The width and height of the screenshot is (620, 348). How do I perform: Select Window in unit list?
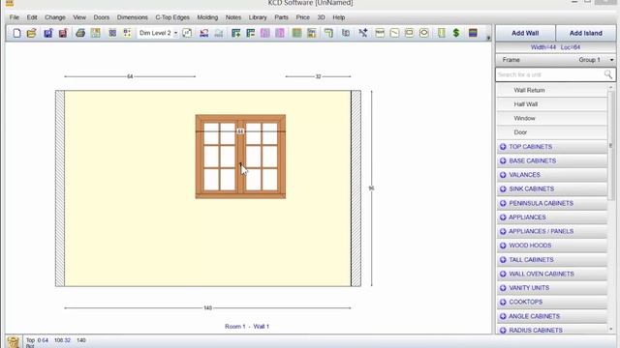click(x=552, y=118)
